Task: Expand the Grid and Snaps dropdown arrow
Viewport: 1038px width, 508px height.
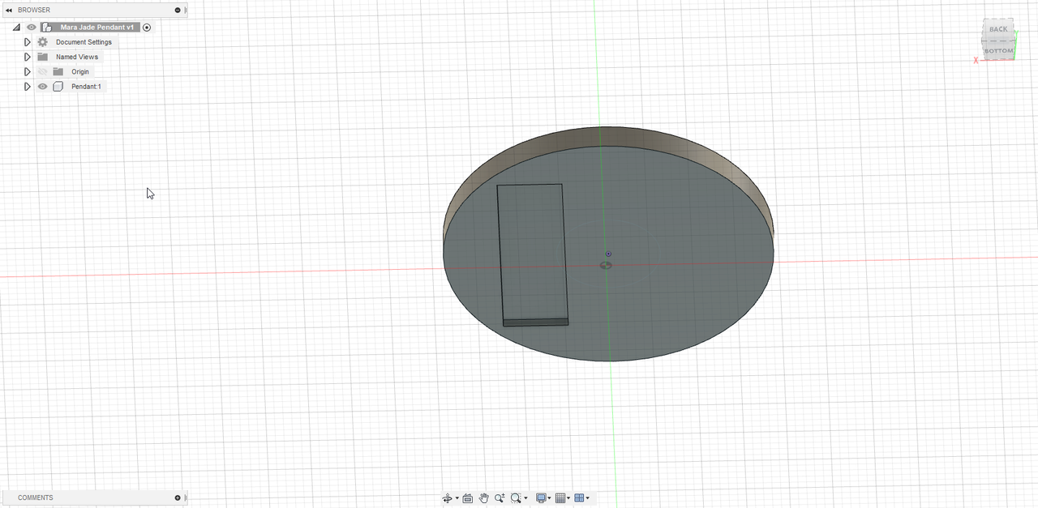Action: tap(568, 498)
